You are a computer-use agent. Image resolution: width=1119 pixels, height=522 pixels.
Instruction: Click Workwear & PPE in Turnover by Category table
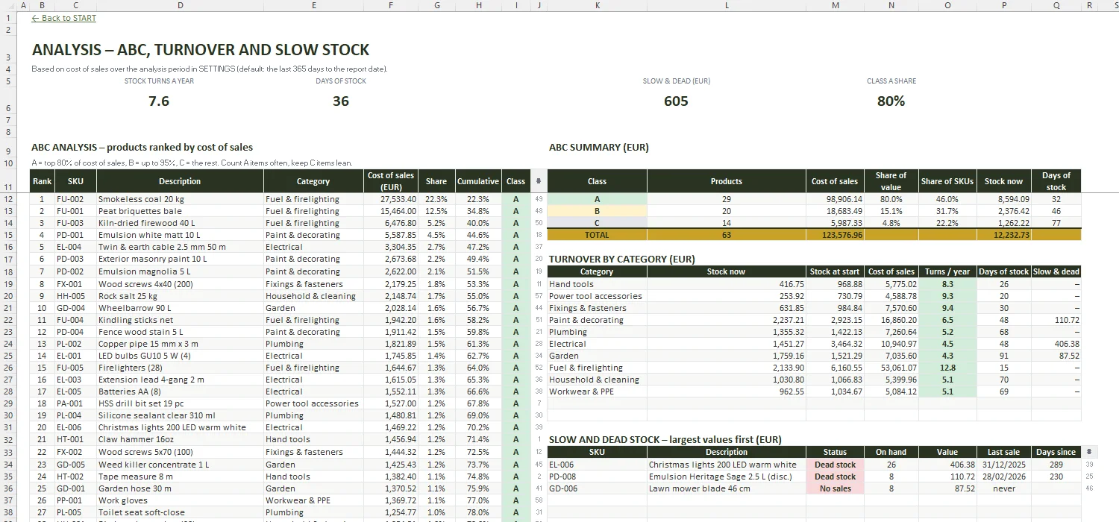click(597, 391)
